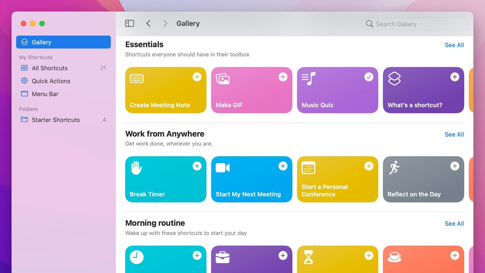This screenshot has width=485, height=273.
Task: Add Break Timer with its plus button
Action: coord(197,166)
